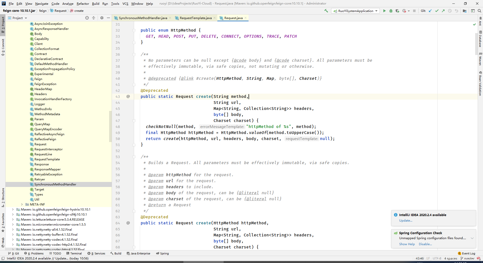Open the Maven tool window stripe

[480, 59]
